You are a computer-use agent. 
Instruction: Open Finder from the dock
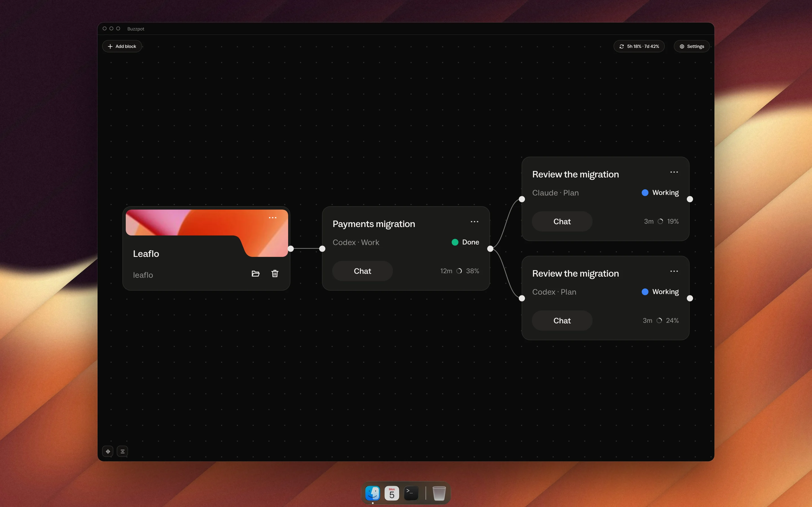tap(372, 493)
